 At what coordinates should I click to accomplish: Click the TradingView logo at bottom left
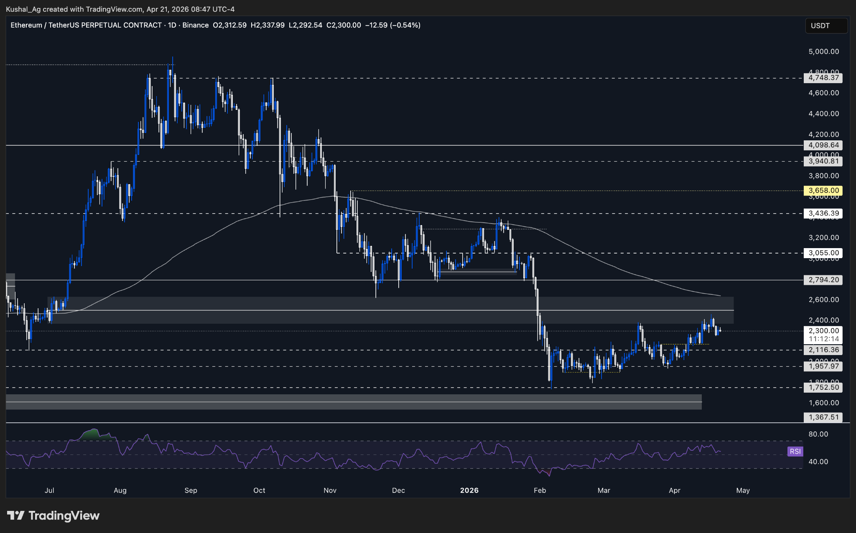pos(53,515)
